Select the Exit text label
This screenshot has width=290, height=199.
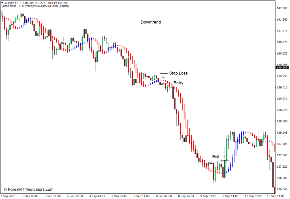(216, 157)
